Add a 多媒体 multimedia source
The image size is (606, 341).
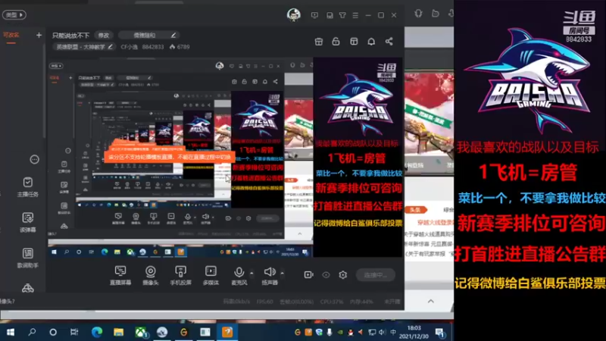211,275
